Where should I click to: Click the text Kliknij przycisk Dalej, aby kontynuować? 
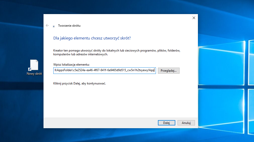[x=79, y=83]
